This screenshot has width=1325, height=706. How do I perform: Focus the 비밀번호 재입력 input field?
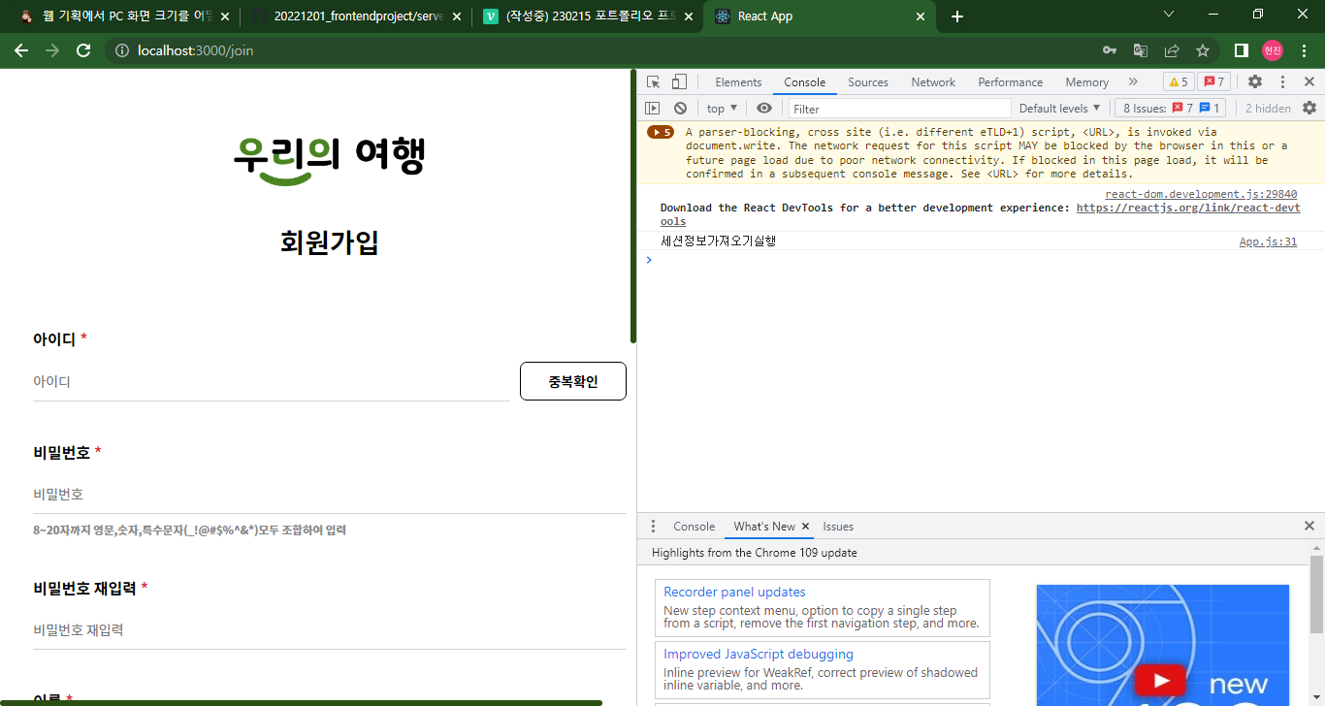[330, 629]
